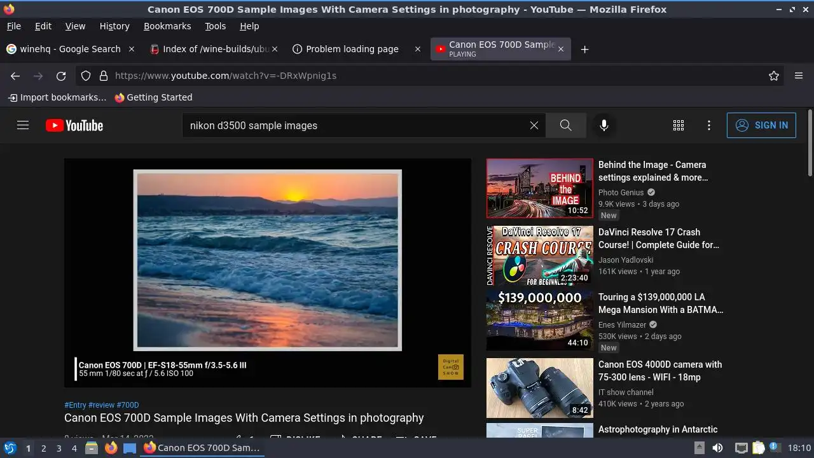Open Firefox tracking protection shield
Image resolution: width=814 pixels, height=458 pixels.
[86, 76]
